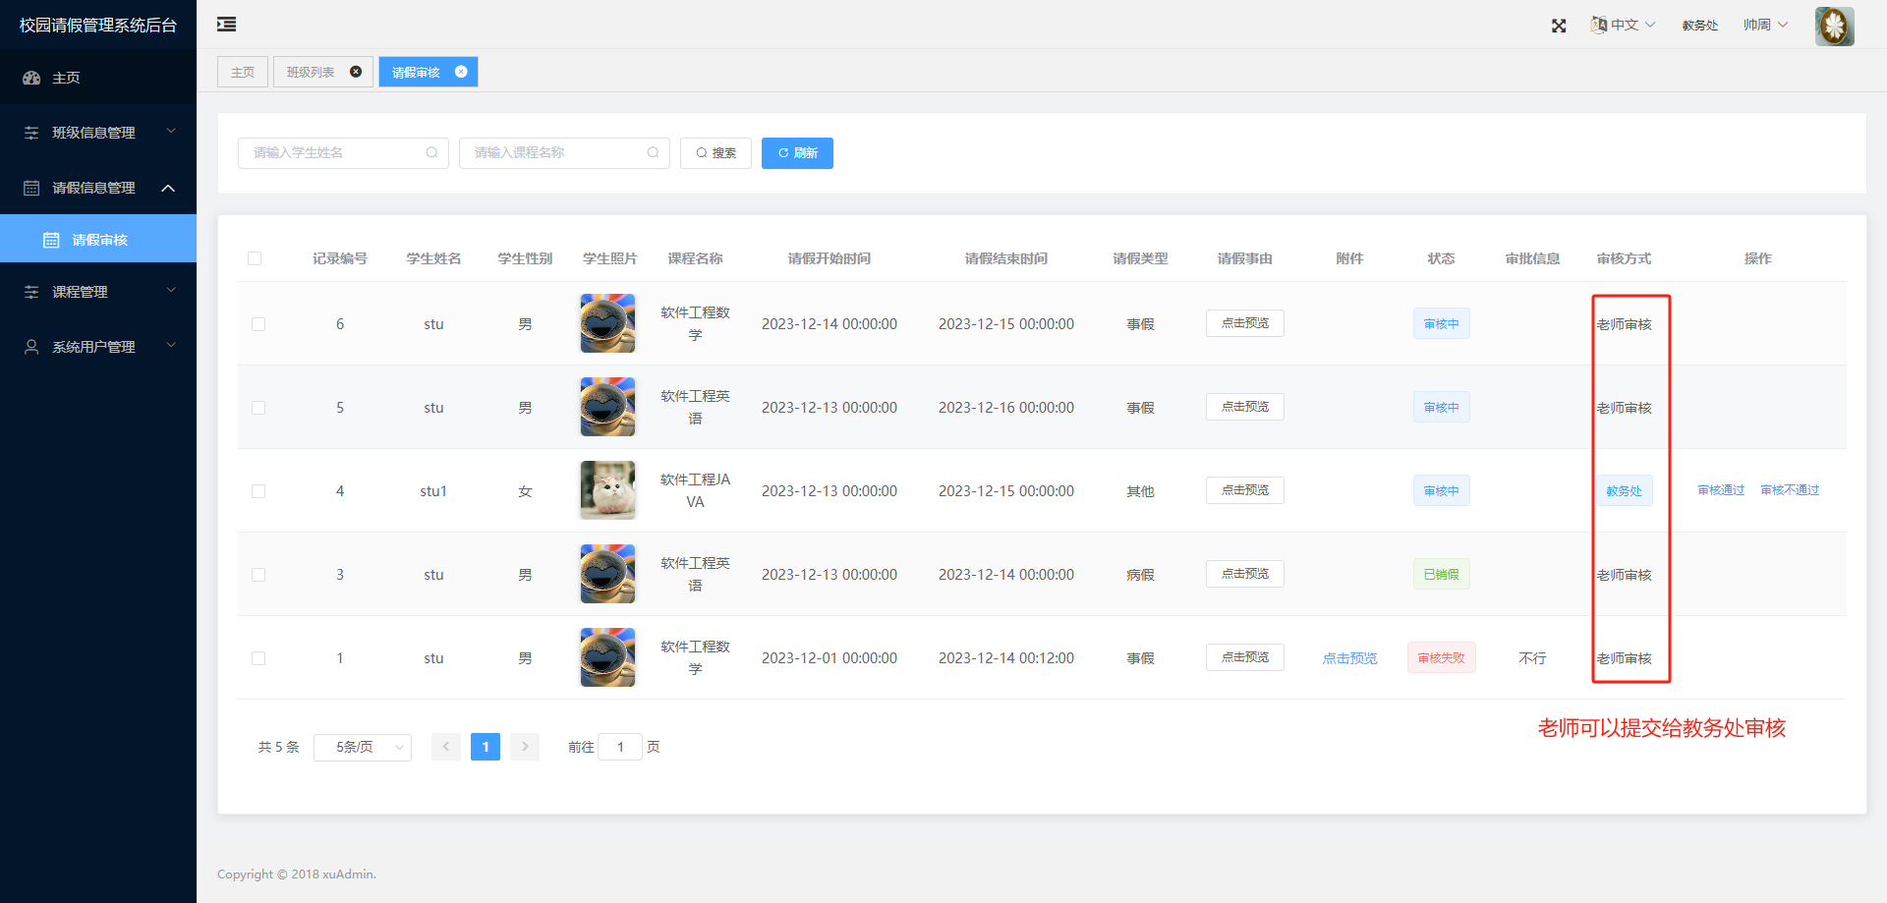
Task: Click the search icon in course name field
Action: click(653, 153)
